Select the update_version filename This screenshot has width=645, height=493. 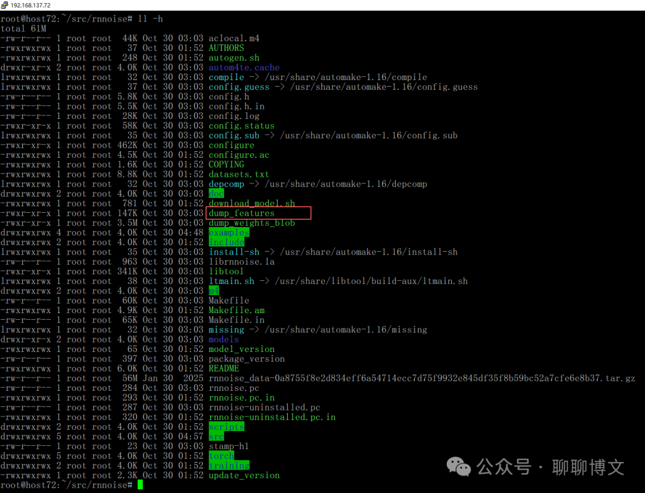point(244,475)
